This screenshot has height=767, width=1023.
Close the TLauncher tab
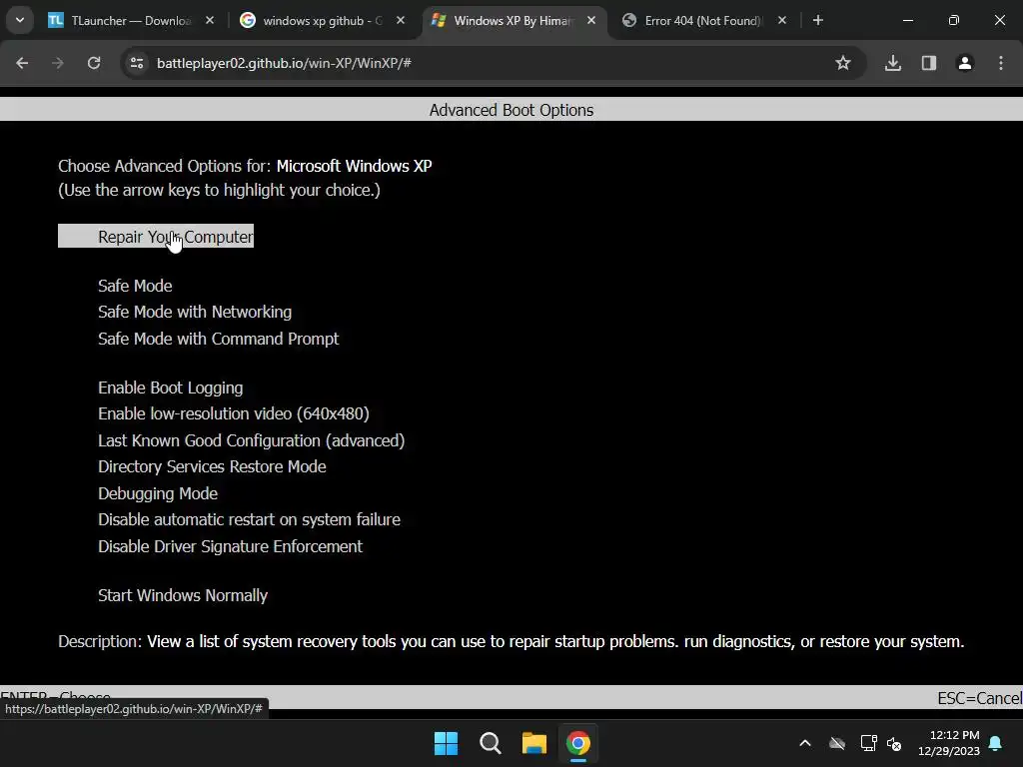click(x=210, y=21)
